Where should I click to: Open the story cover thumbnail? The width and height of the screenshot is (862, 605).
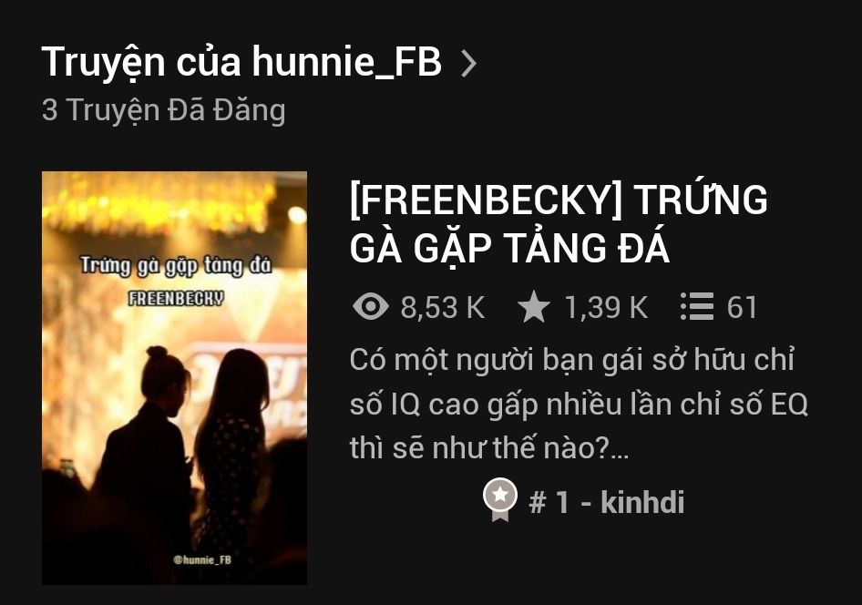(174, 377)
